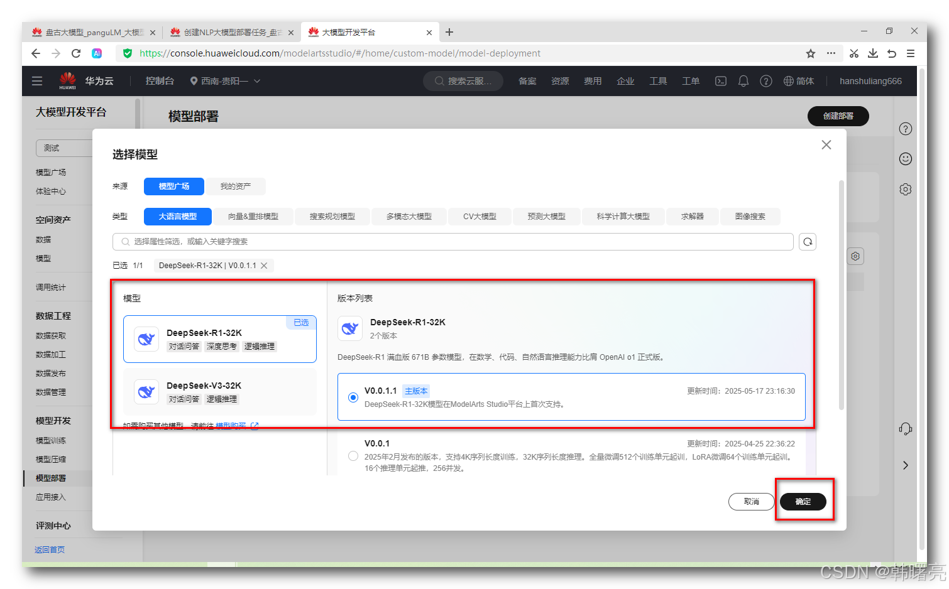Select 多模态大模型 type tab

click(x=409, y=217)
